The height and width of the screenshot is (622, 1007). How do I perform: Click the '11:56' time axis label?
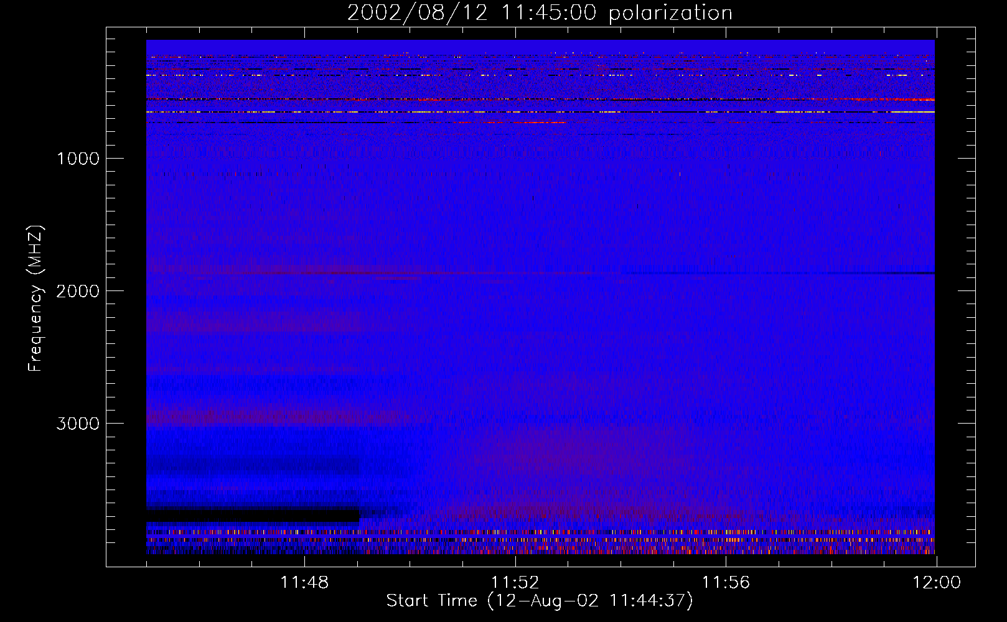click(x=726, y=583)
